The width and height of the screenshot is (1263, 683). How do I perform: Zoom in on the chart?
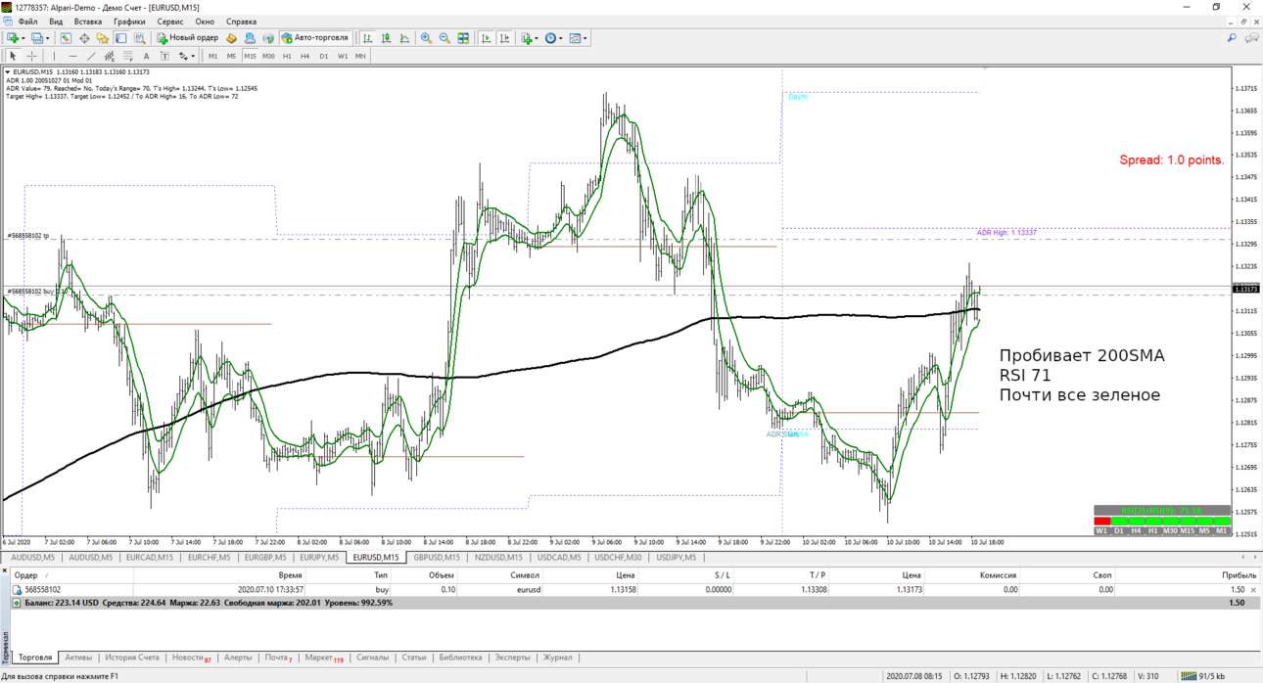(426, 38)
